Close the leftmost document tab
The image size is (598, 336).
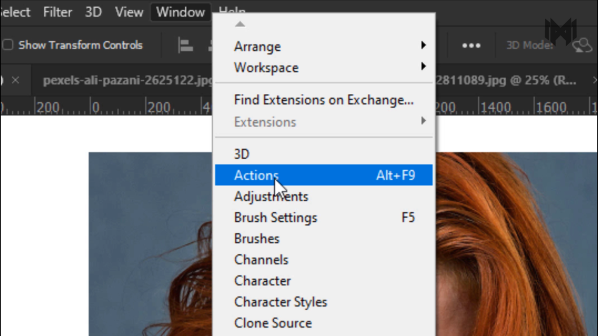(15, 80)
